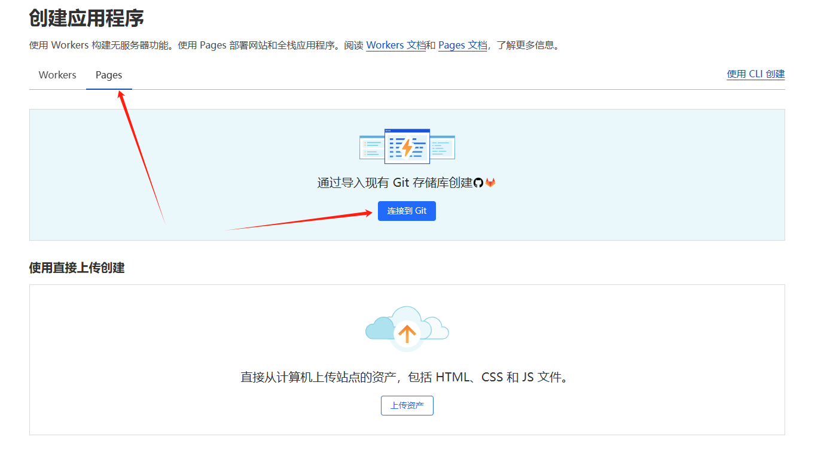Select the Pages tab
Image resolution: width=833 pixels, height=449 pixels.
[x=109, y=75]
